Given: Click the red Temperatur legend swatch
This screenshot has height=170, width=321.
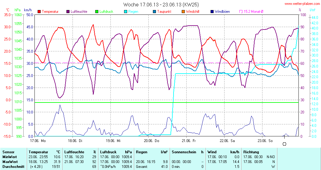Looking at the screenshot, I should [39, 12].
